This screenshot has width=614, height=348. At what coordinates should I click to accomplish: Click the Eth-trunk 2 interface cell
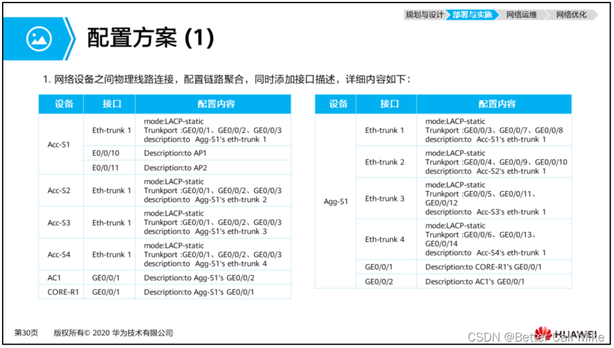click(x=386, y=162)
